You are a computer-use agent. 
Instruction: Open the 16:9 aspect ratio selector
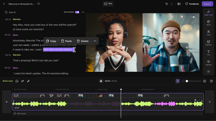coord(108,4)
